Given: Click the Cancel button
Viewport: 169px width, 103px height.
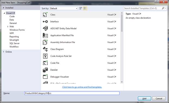Looking at the screenshot, I should pos(159,98).
